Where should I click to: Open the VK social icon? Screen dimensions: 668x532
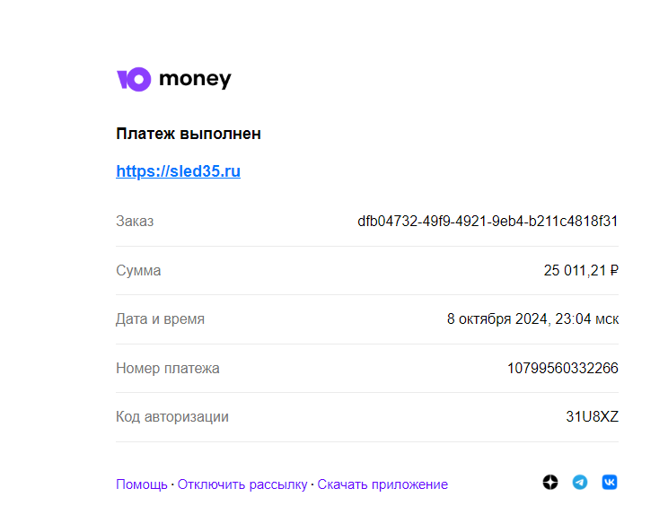point(610,483)
